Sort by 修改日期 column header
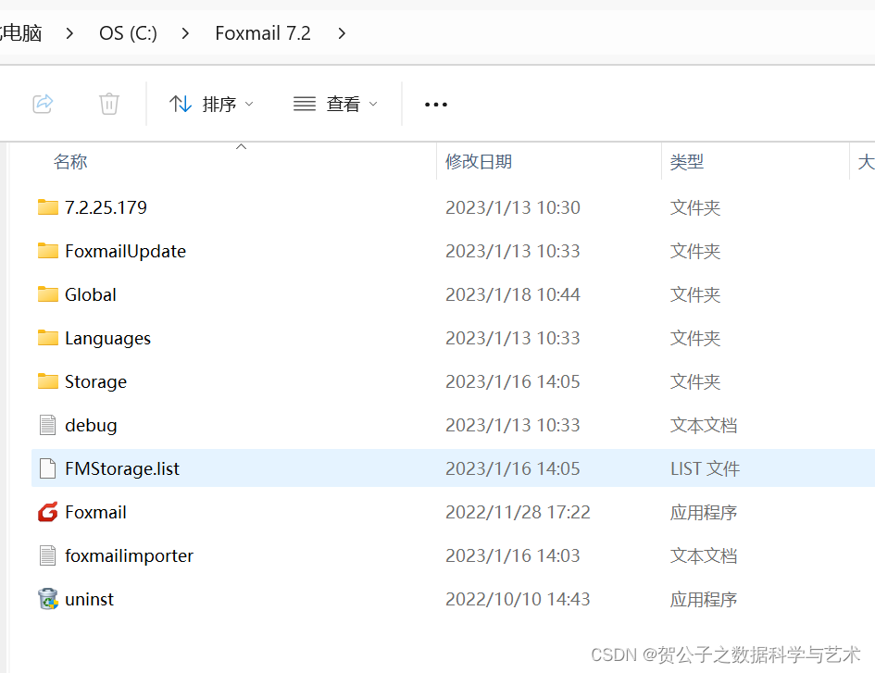 click(479, 162)
